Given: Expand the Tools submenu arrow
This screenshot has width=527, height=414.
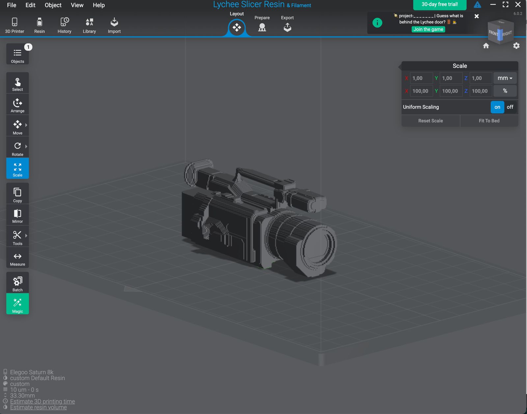Looking at the screenshot, I should 26,236.
